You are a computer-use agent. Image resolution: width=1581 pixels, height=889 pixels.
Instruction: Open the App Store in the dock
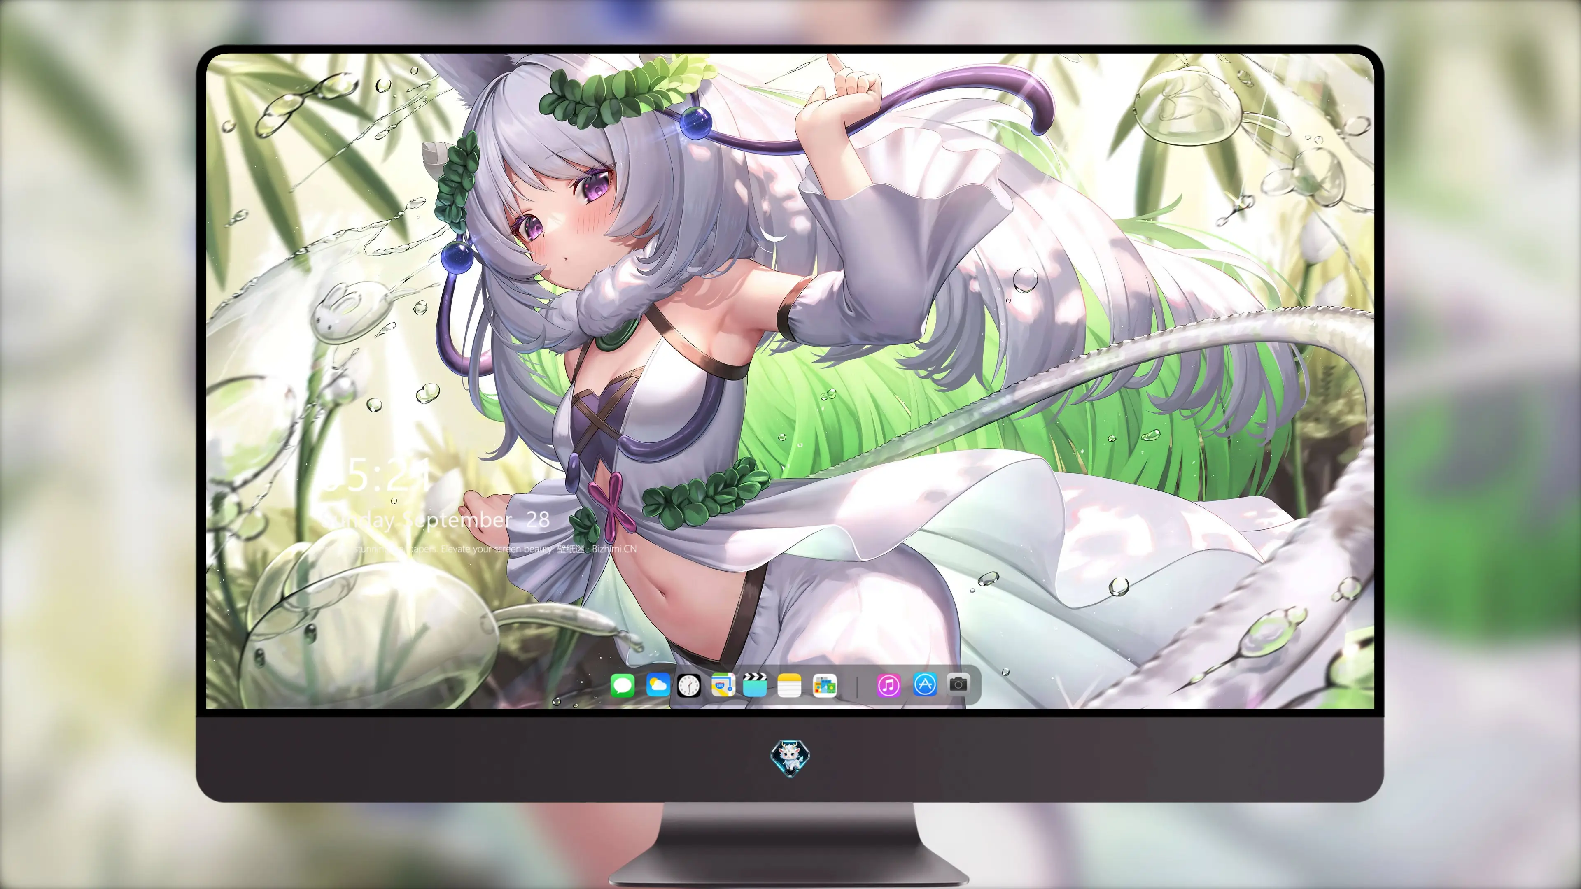(x=925, y=684)
